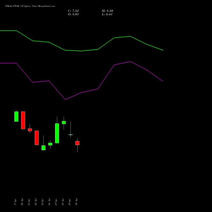The image size is (212, 212).
Task: Click the '22 Apr' date axis label
Action: pyautogui.click(x=36, y=202)
